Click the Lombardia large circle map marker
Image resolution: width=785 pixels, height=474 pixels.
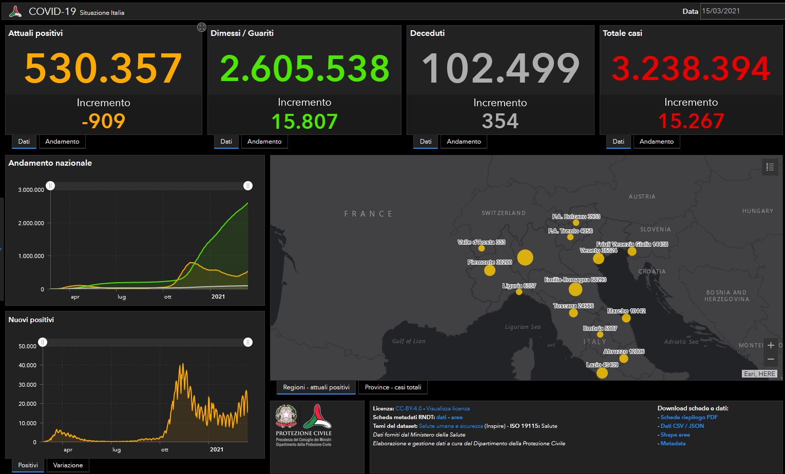[x=525, y=257]
